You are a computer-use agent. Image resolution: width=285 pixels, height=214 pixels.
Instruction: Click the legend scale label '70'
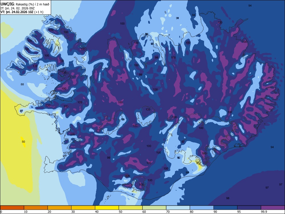[168, 212]
